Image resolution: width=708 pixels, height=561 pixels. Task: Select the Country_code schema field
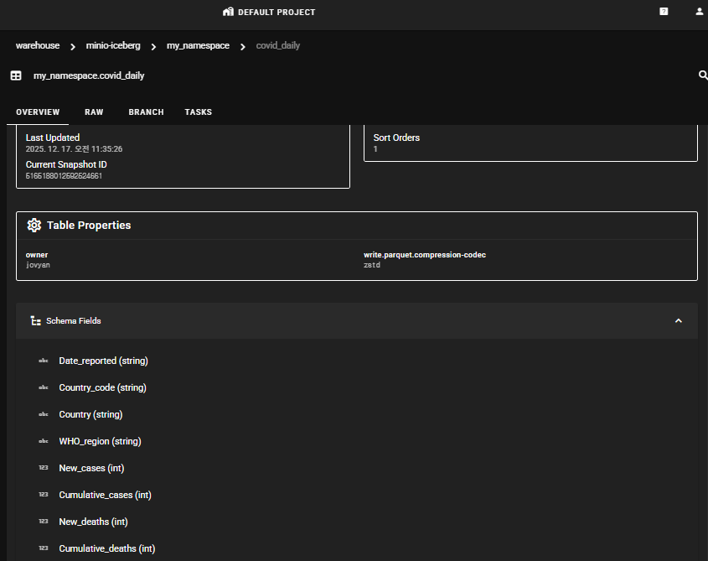102,387
